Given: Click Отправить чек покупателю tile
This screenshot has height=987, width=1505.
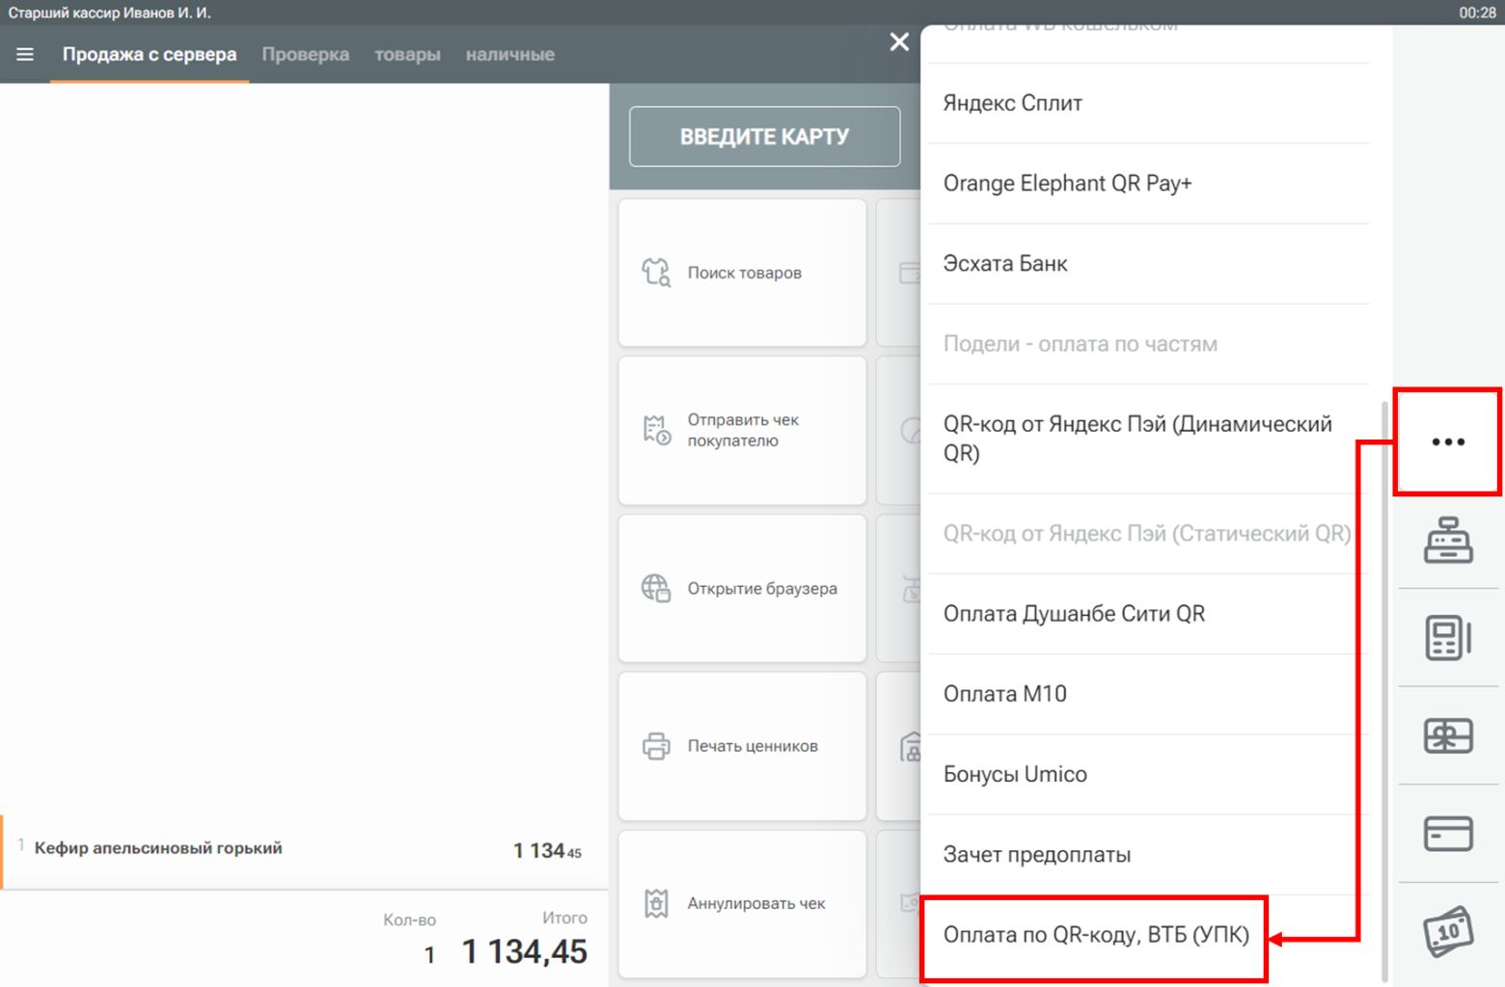Looking at the screenshot, I should click(x=742, y=430).
